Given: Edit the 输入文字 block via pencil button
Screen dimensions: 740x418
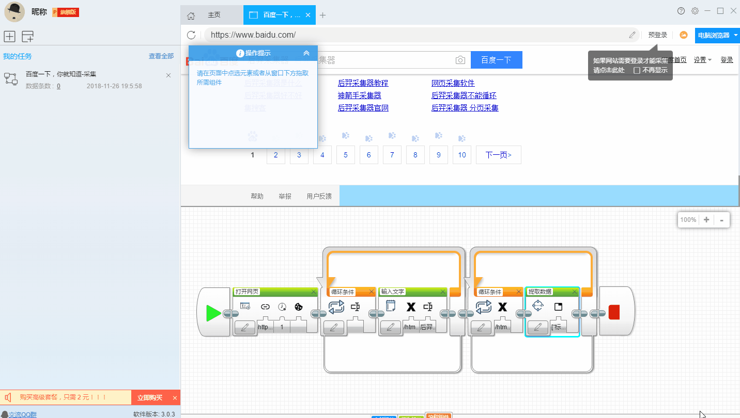Looking at the screenshot, I should click(x=391, y=327).
